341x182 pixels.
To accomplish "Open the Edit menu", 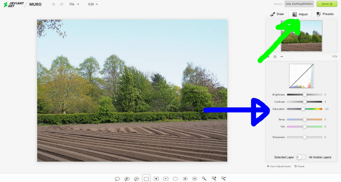I will (x=93, y=4).
